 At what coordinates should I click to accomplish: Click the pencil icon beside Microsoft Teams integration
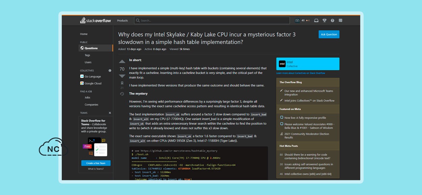282,91
